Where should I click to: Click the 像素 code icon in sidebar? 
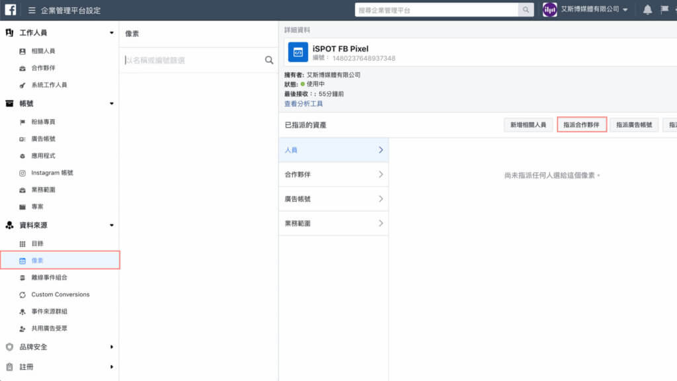(x=22, y=261)
